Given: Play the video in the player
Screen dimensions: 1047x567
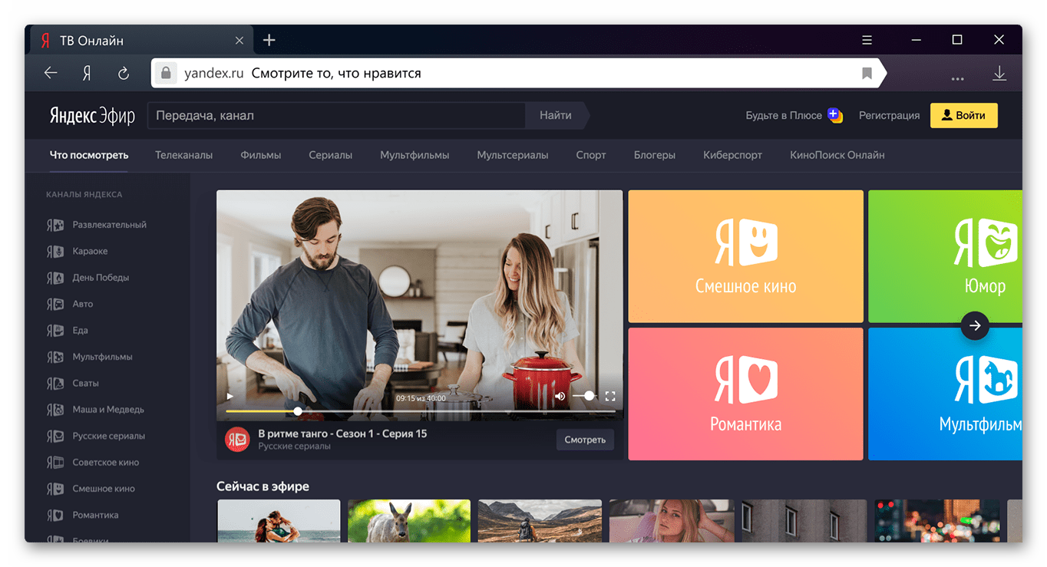Looking at the screenshot, I should (x=230, y=397).
